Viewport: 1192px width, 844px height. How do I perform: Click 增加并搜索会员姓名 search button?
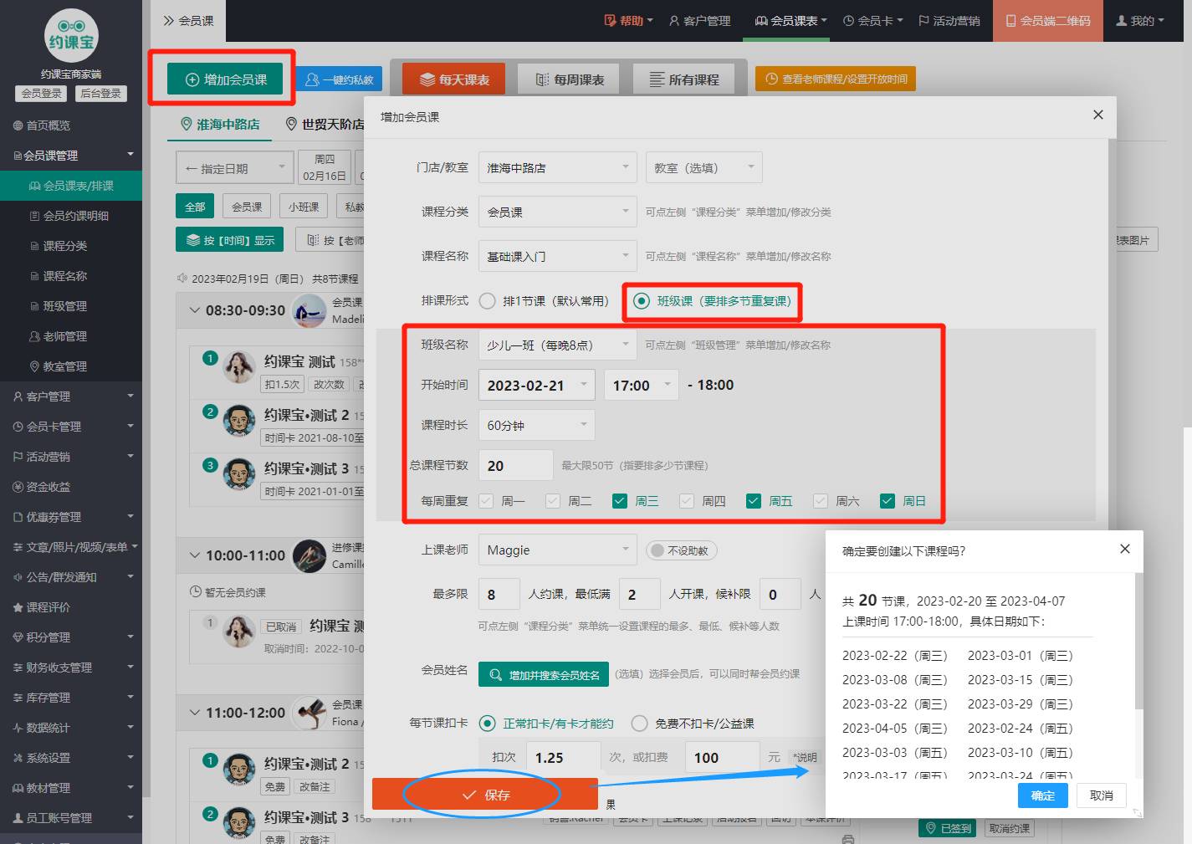[x=545, y=674]
